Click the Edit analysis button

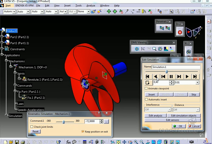click(155, 115)
